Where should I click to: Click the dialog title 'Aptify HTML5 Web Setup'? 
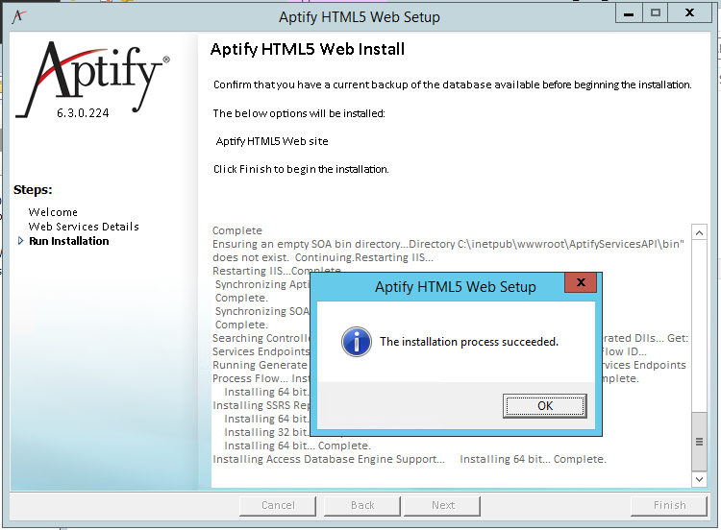coord(456,286)
